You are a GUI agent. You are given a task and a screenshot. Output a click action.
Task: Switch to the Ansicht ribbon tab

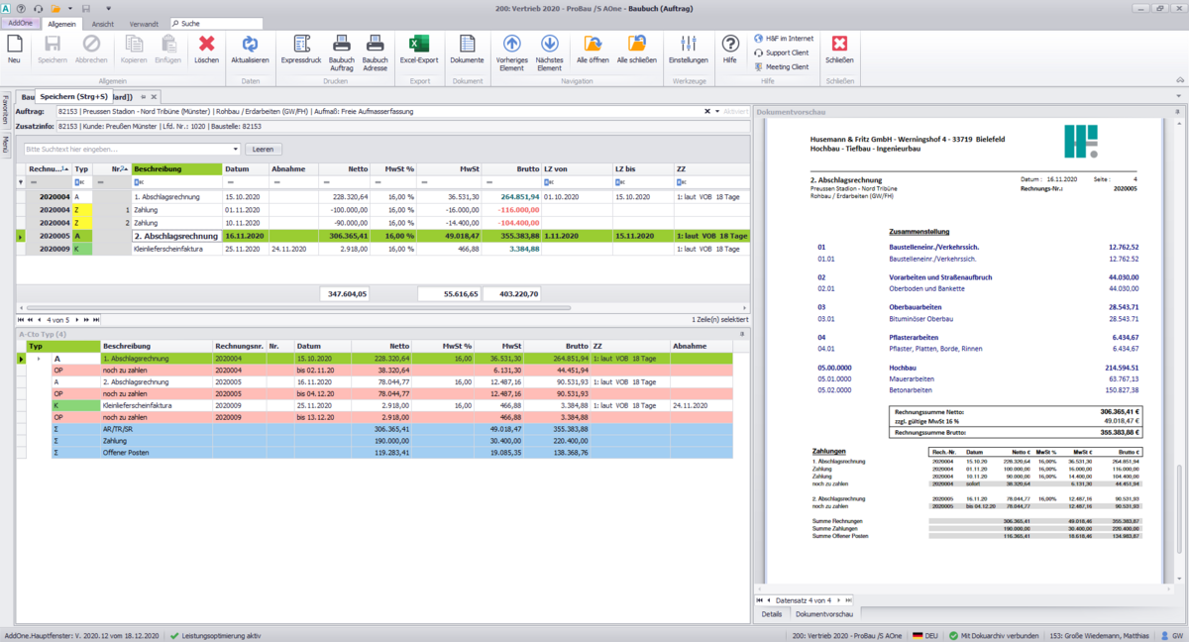pyautogui.click(x=103, y=23)
